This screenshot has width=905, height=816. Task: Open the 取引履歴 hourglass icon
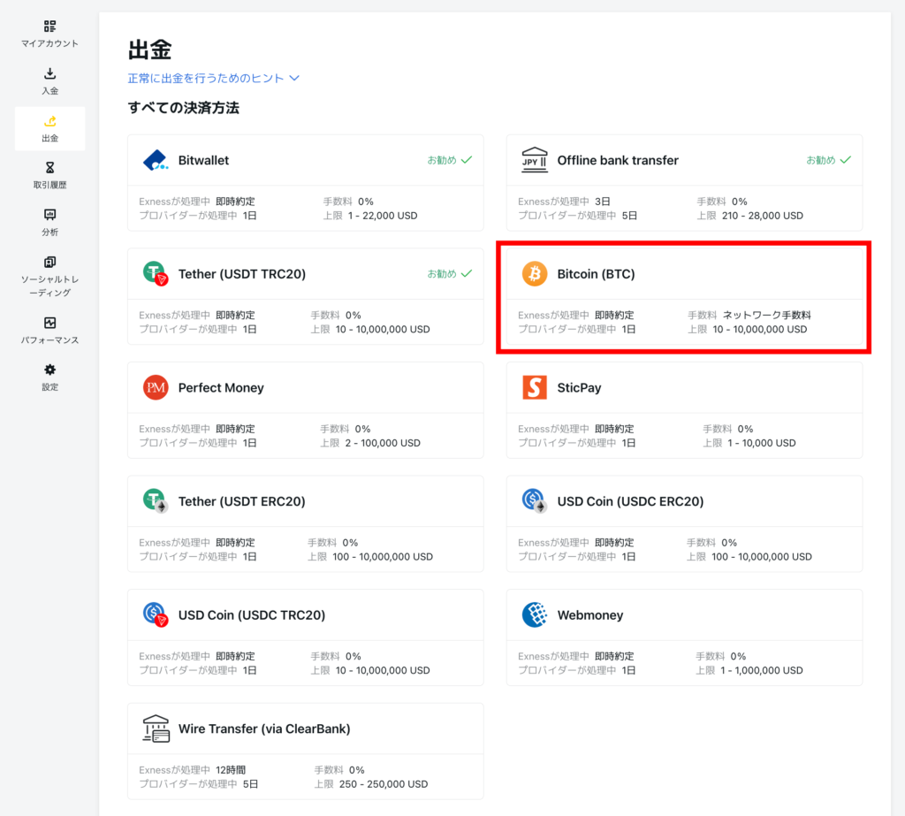click(x=49, y=167)
